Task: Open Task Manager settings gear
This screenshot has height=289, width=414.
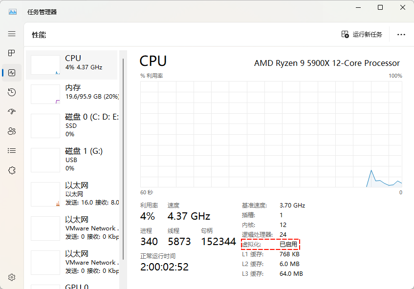Action: tap(12, 277)
